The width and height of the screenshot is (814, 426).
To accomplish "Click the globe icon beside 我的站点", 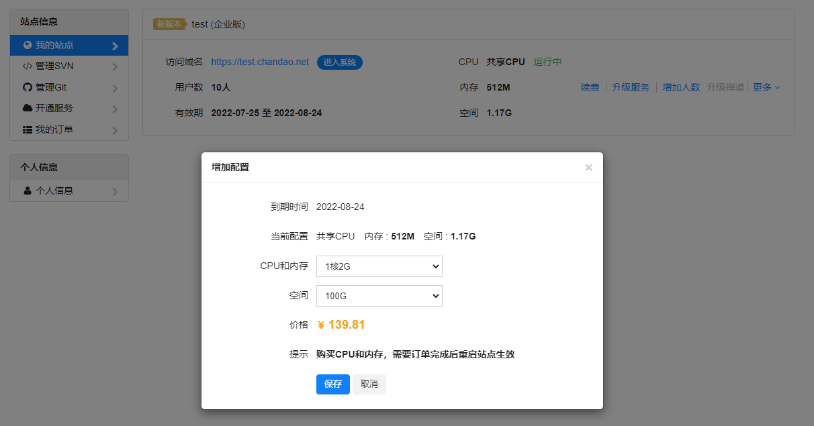I will (x=28, y=46).
